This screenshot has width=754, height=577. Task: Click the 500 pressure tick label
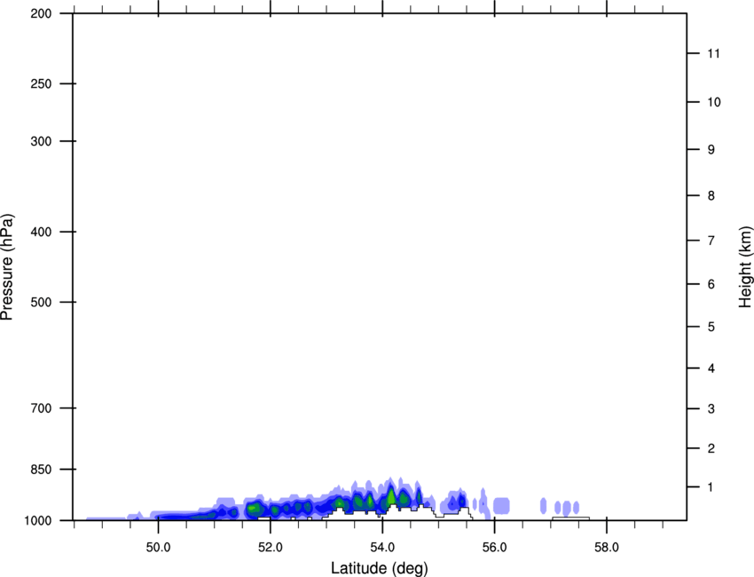(41, 302)
